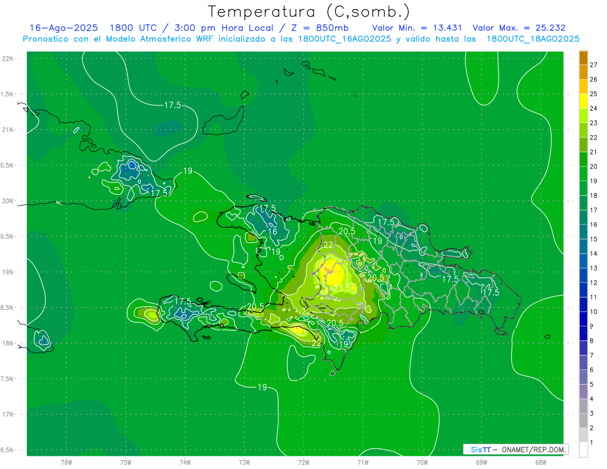Click the yellow colorbar segment between 24 and 25
607x469 pixels.
pos(583,101)
